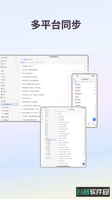The image size is (112, 199).
Task: Add a new list with 任务清单 plus button
Action: (x=17, y=101)
